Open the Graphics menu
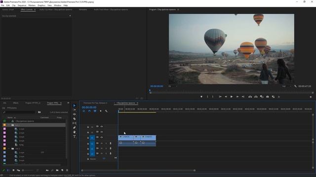This screenshot has width=316, height=177. [41, 5]
